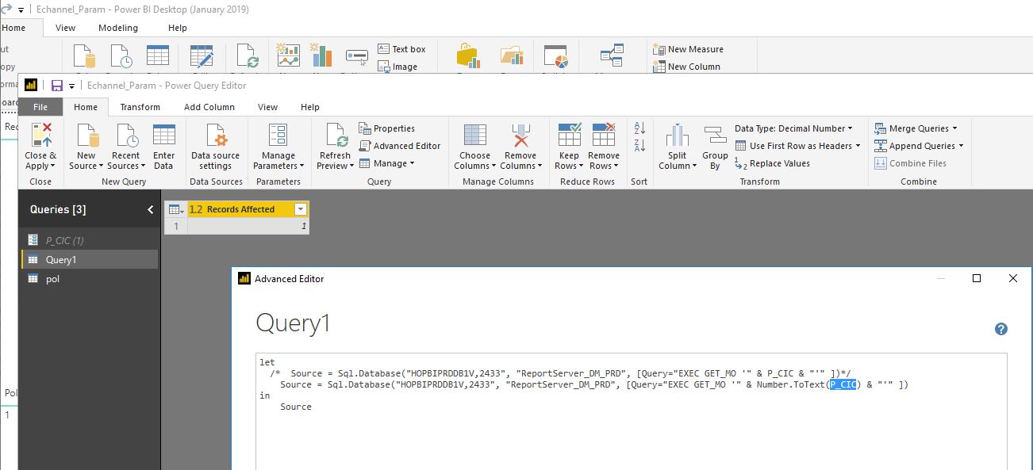Click Group By icon
The height and width of the screenshot is (470, 1033).
tap(715, 135)
